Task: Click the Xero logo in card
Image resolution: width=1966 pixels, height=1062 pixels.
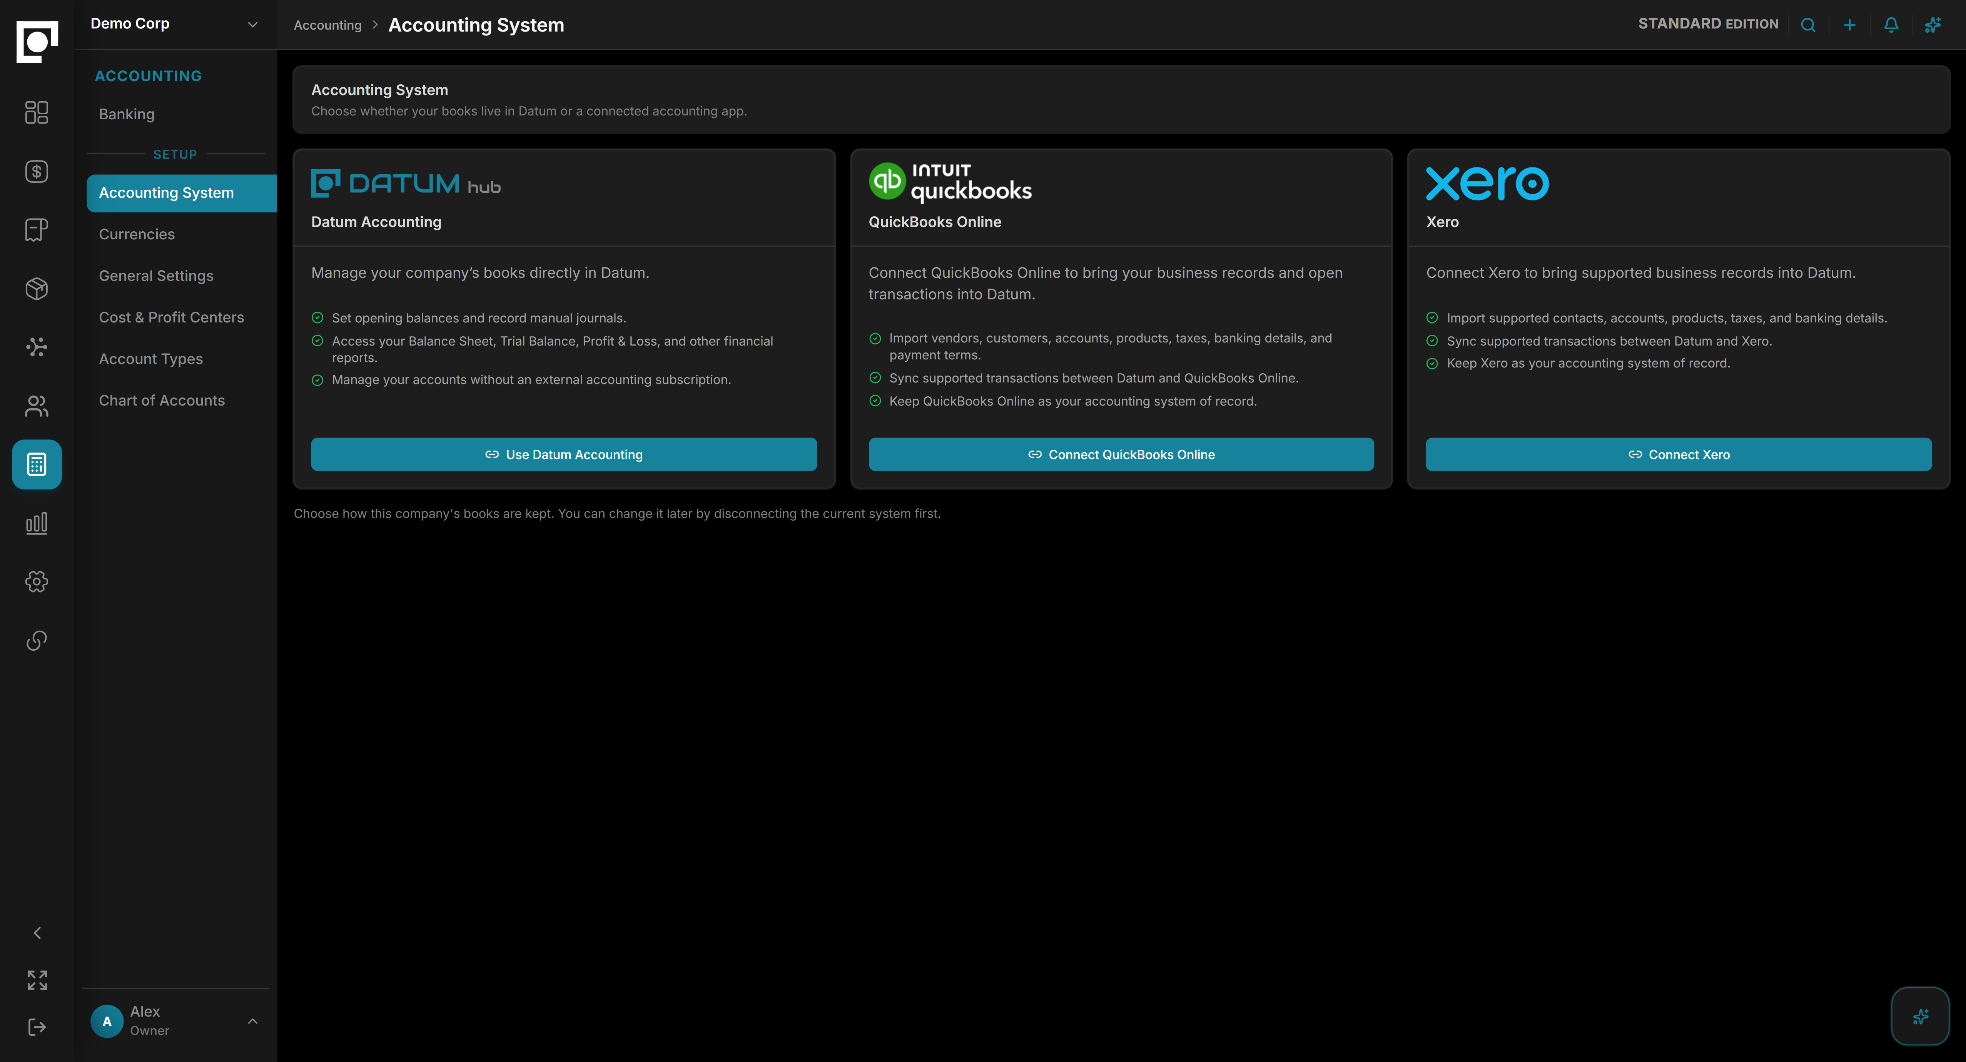Action: point(1487,183)
